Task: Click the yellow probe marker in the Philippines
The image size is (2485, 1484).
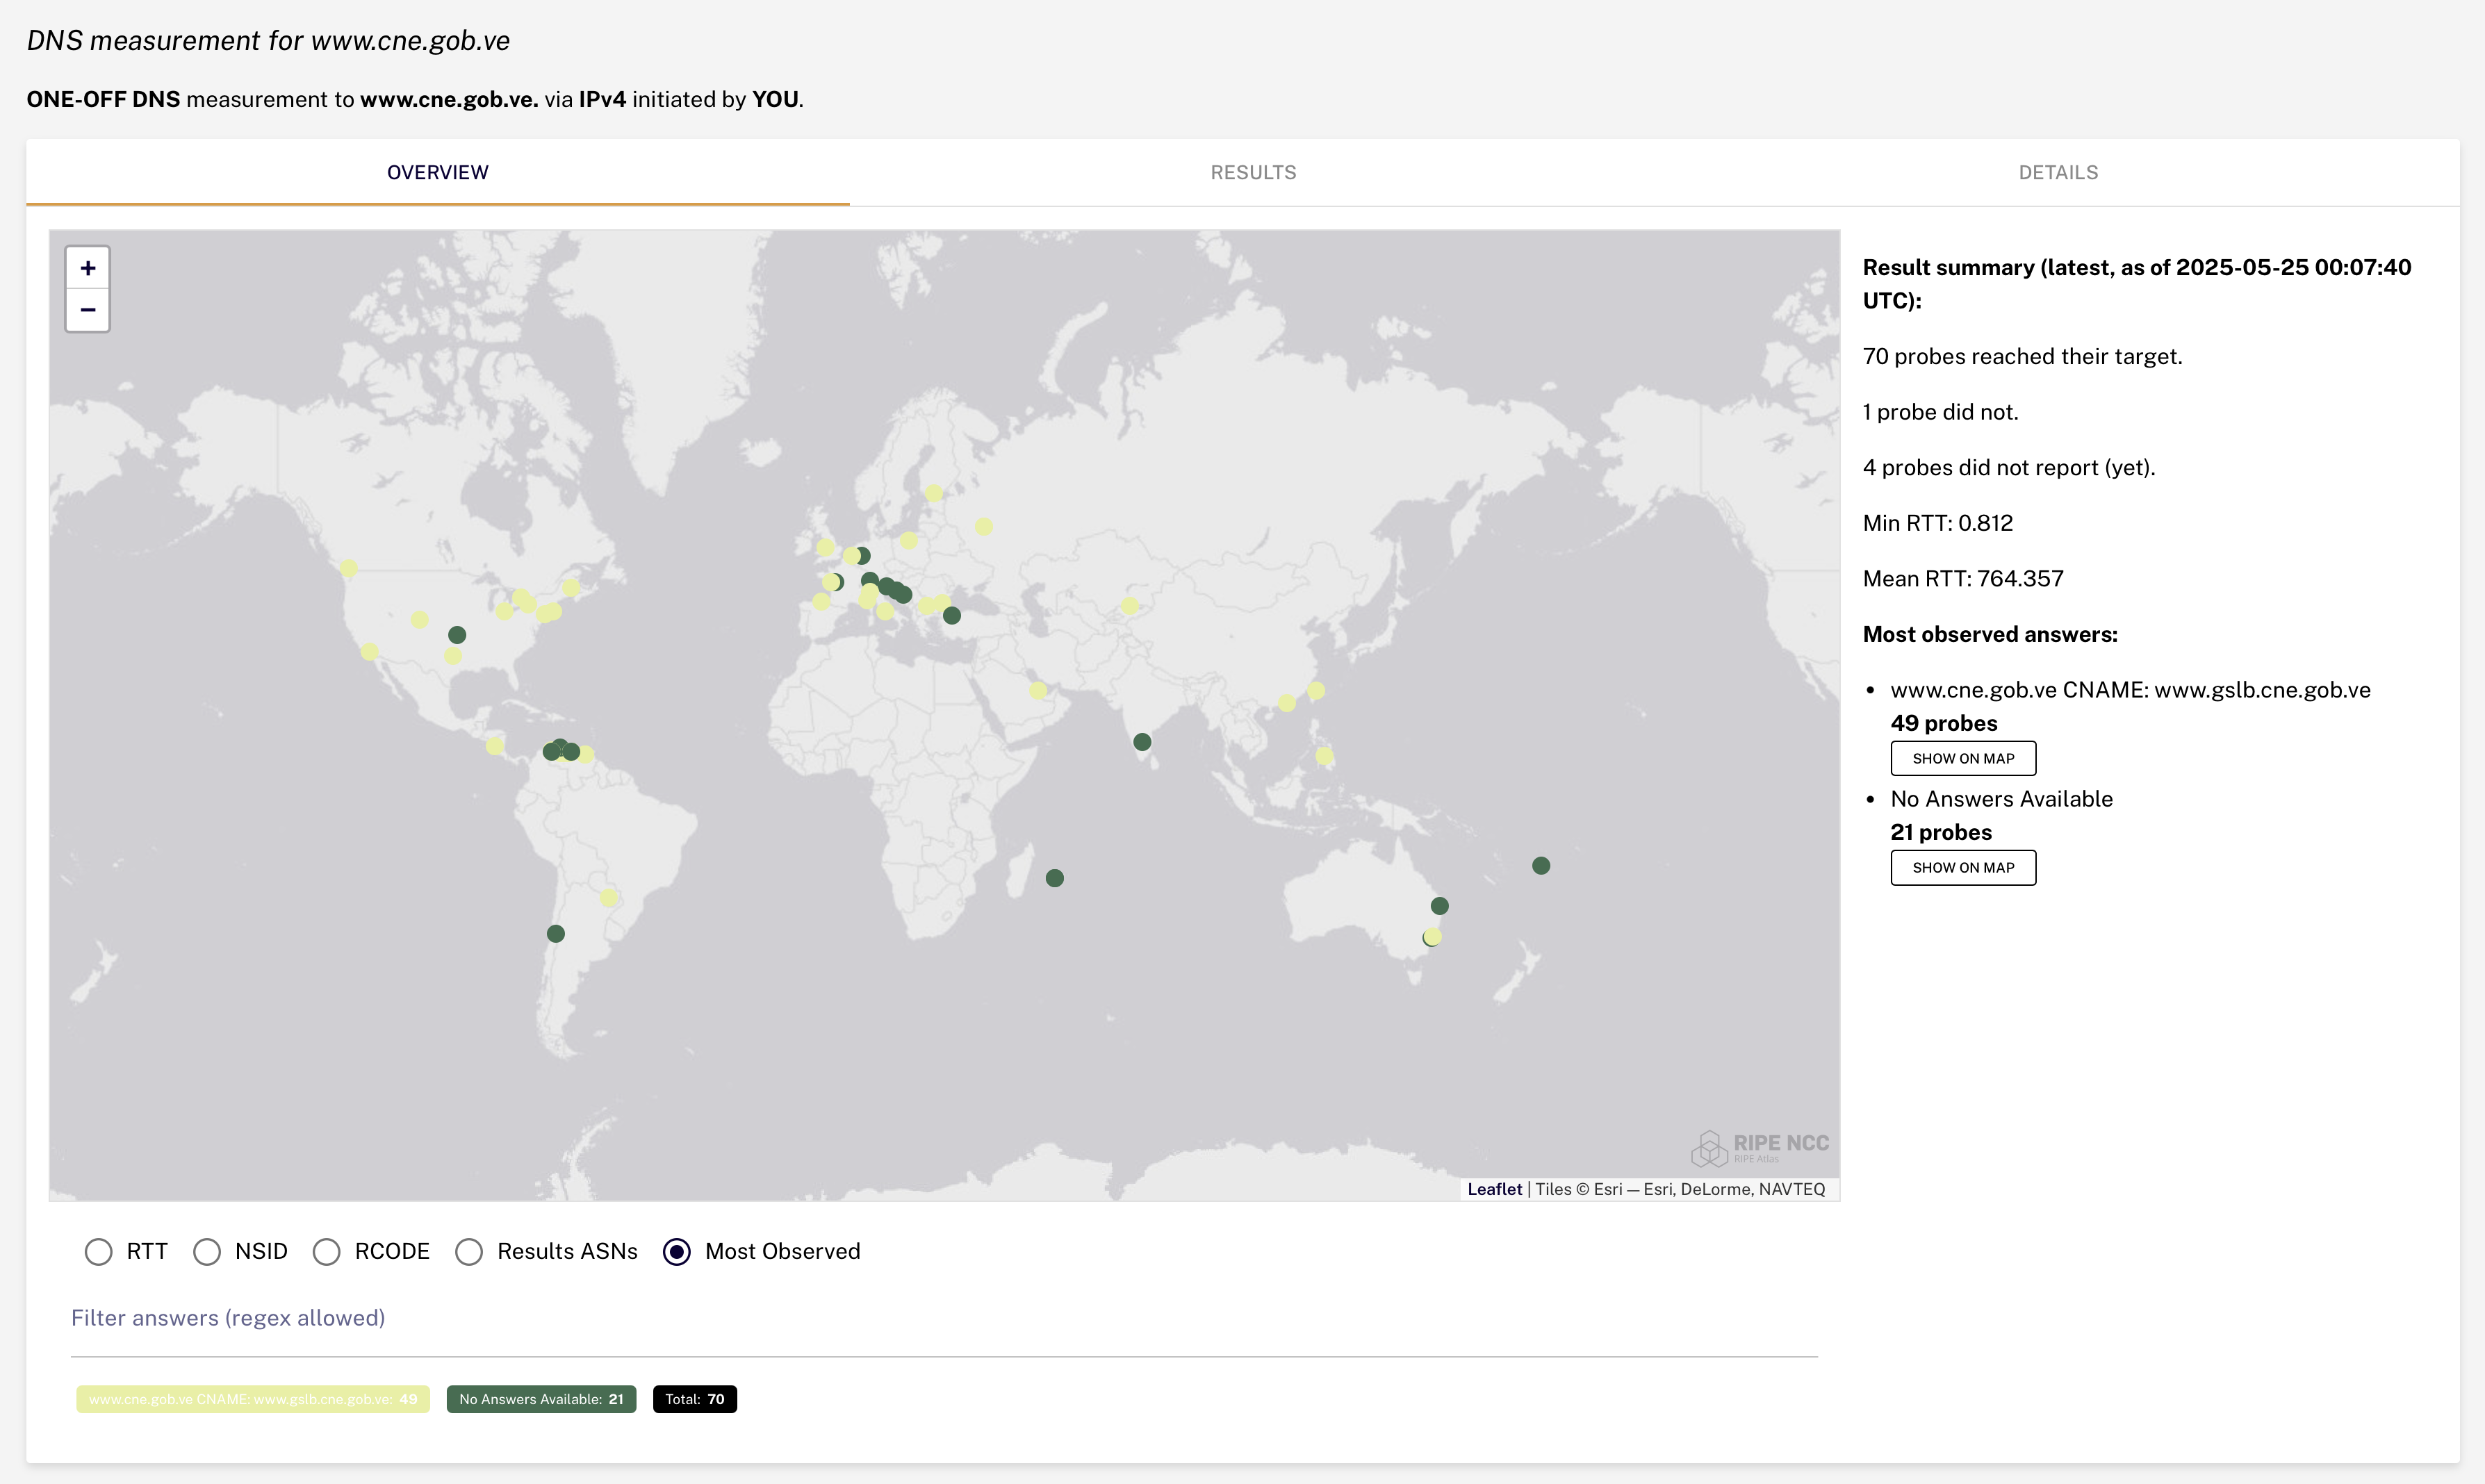Action: click(x=1324, y=756)
